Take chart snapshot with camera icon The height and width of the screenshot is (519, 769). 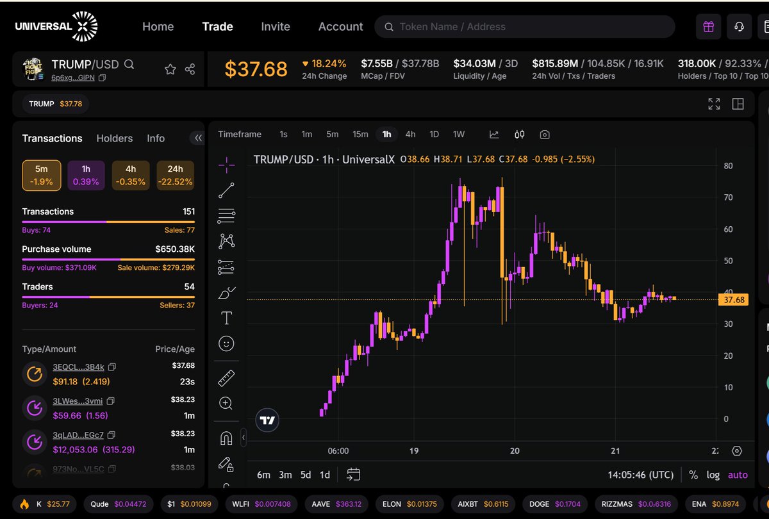pyautogui.click(x=545, y=135)
